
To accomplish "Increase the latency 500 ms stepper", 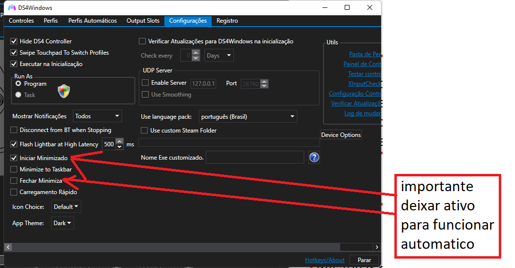I will [120, 141].
